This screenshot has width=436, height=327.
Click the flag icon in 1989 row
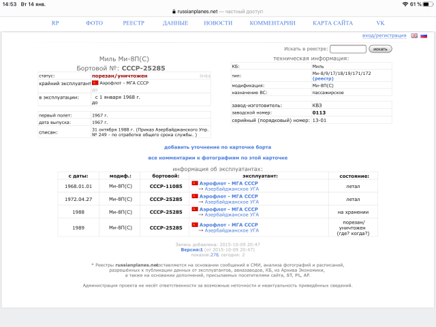click(195, 225)
